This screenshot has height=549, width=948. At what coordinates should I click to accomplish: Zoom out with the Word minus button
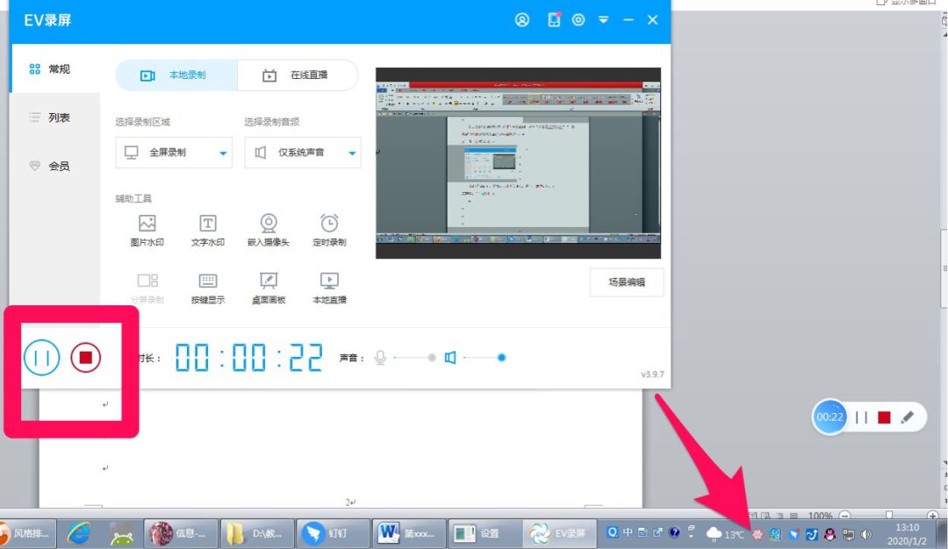coord(845,516)
